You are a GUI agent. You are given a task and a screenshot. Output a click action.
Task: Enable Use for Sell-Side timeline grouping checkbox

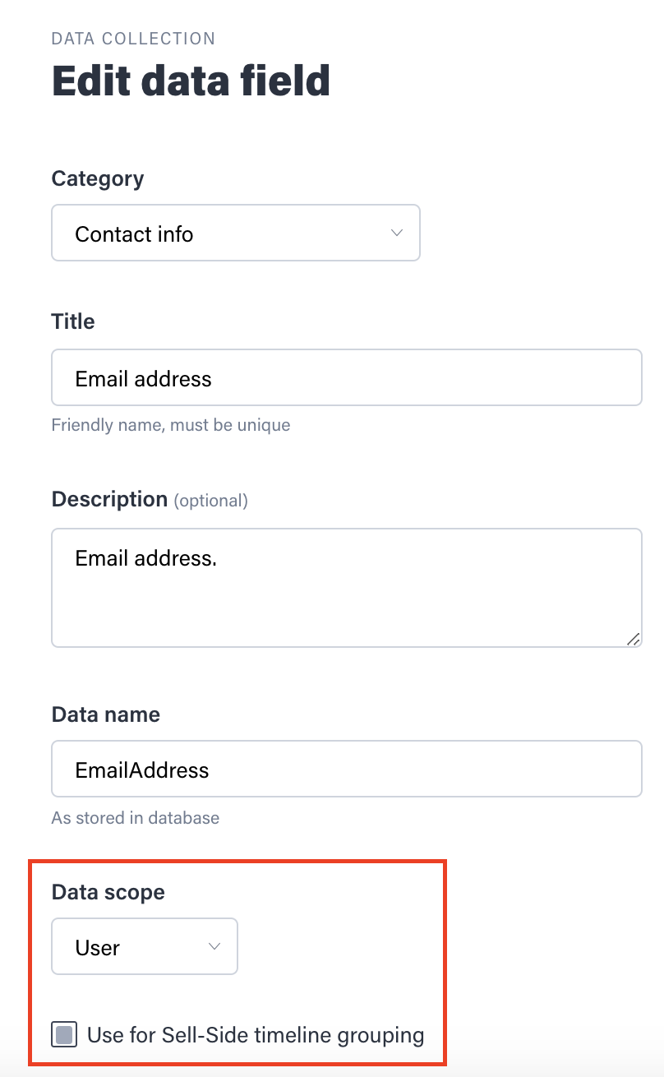point(64,1034)
